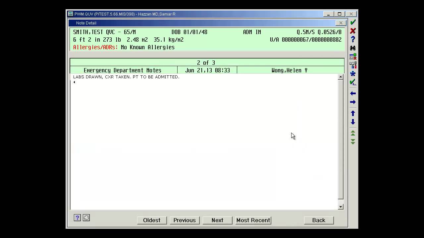The width and height of the screenshot is (424, 238).
Task: Go to the Oldest note
Action: (x=152, y=220)
